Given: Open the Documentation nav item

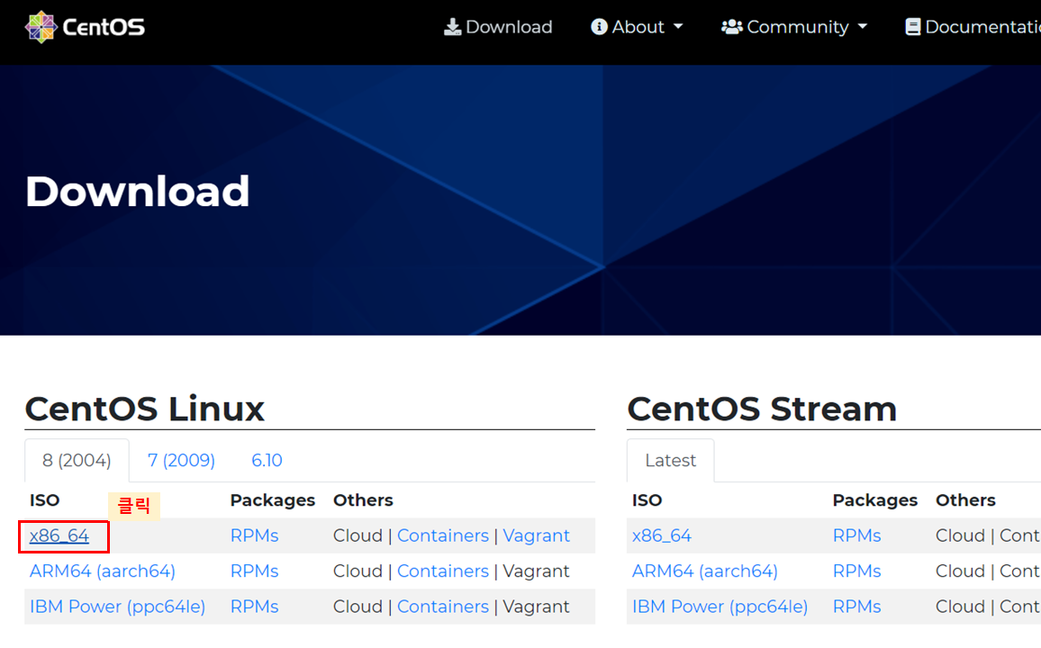Looking at the screenshot, I should pyautogui.click(x=973, y=26).
